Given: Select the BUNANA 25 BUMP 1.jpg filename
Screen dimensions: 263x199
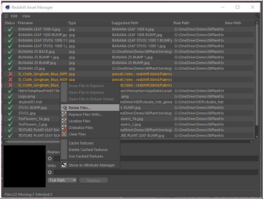Looking at the screenshot, I should [x=38, y=57].
